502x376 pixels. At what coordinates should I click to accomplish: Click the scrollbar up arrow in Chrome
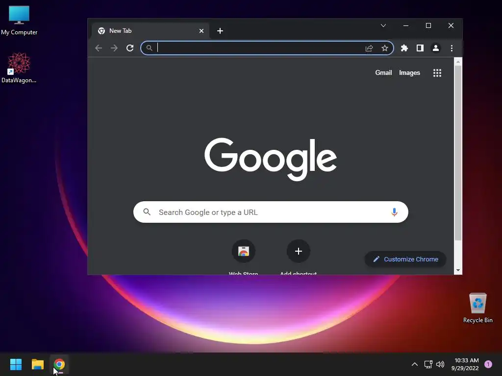coord(458,62)
